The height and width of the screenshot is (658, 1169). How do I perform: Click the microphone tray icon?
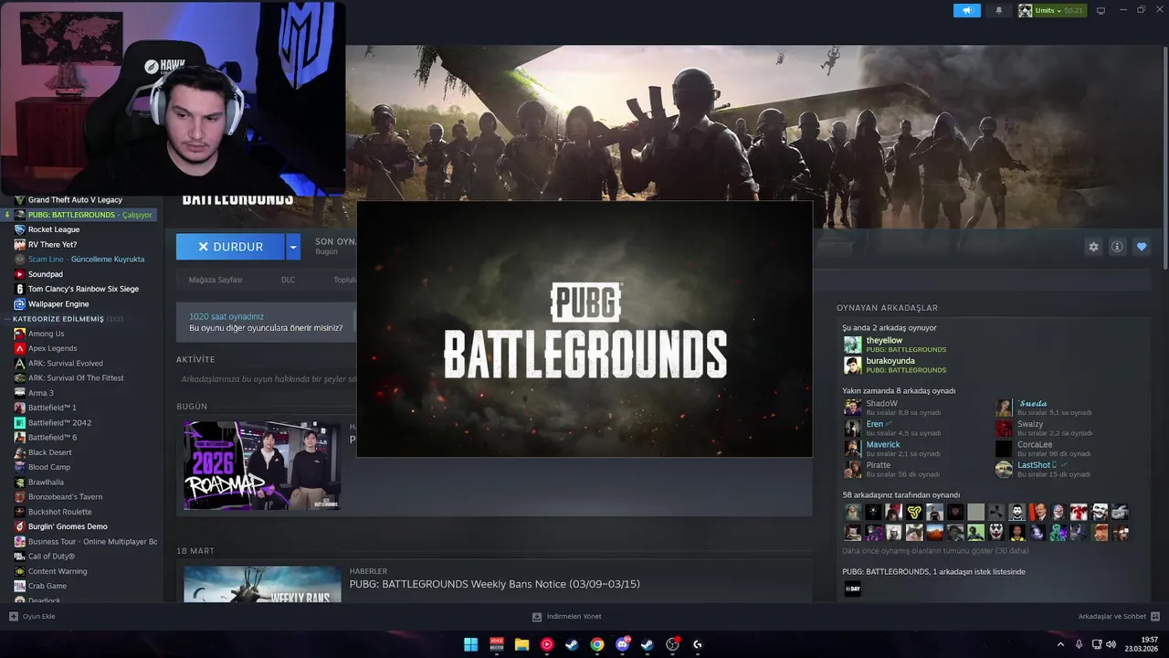pos(1079,644)
